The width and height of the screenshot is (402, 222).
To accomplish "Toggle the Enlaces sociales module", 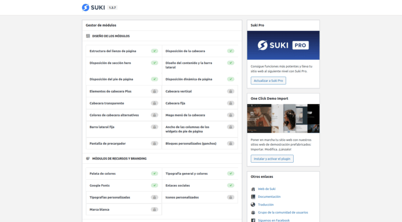I will point(230,185).
